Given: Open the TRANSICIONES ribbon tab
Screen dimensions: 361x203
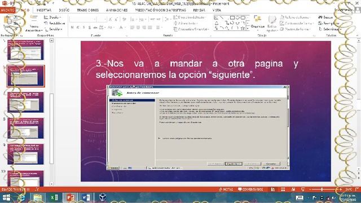Looking at the screenshot, I should pos(88,10).
